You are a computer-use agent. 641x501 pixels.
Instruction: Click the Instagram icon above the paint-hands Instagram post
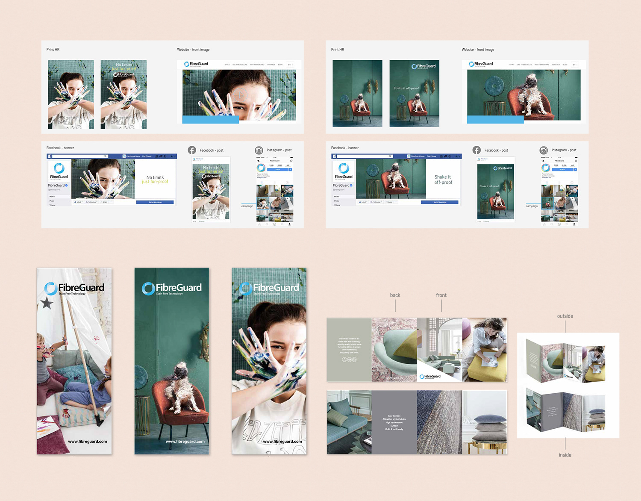(259, 150)
